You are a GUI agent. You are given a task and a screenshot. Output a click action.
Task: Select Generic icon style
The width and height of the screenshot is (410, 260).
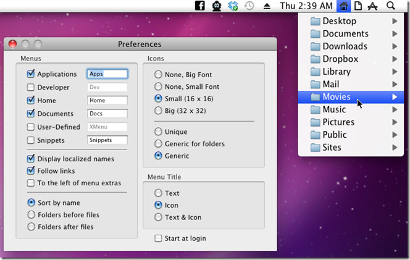pyautogui.click(x=158, y=156)
